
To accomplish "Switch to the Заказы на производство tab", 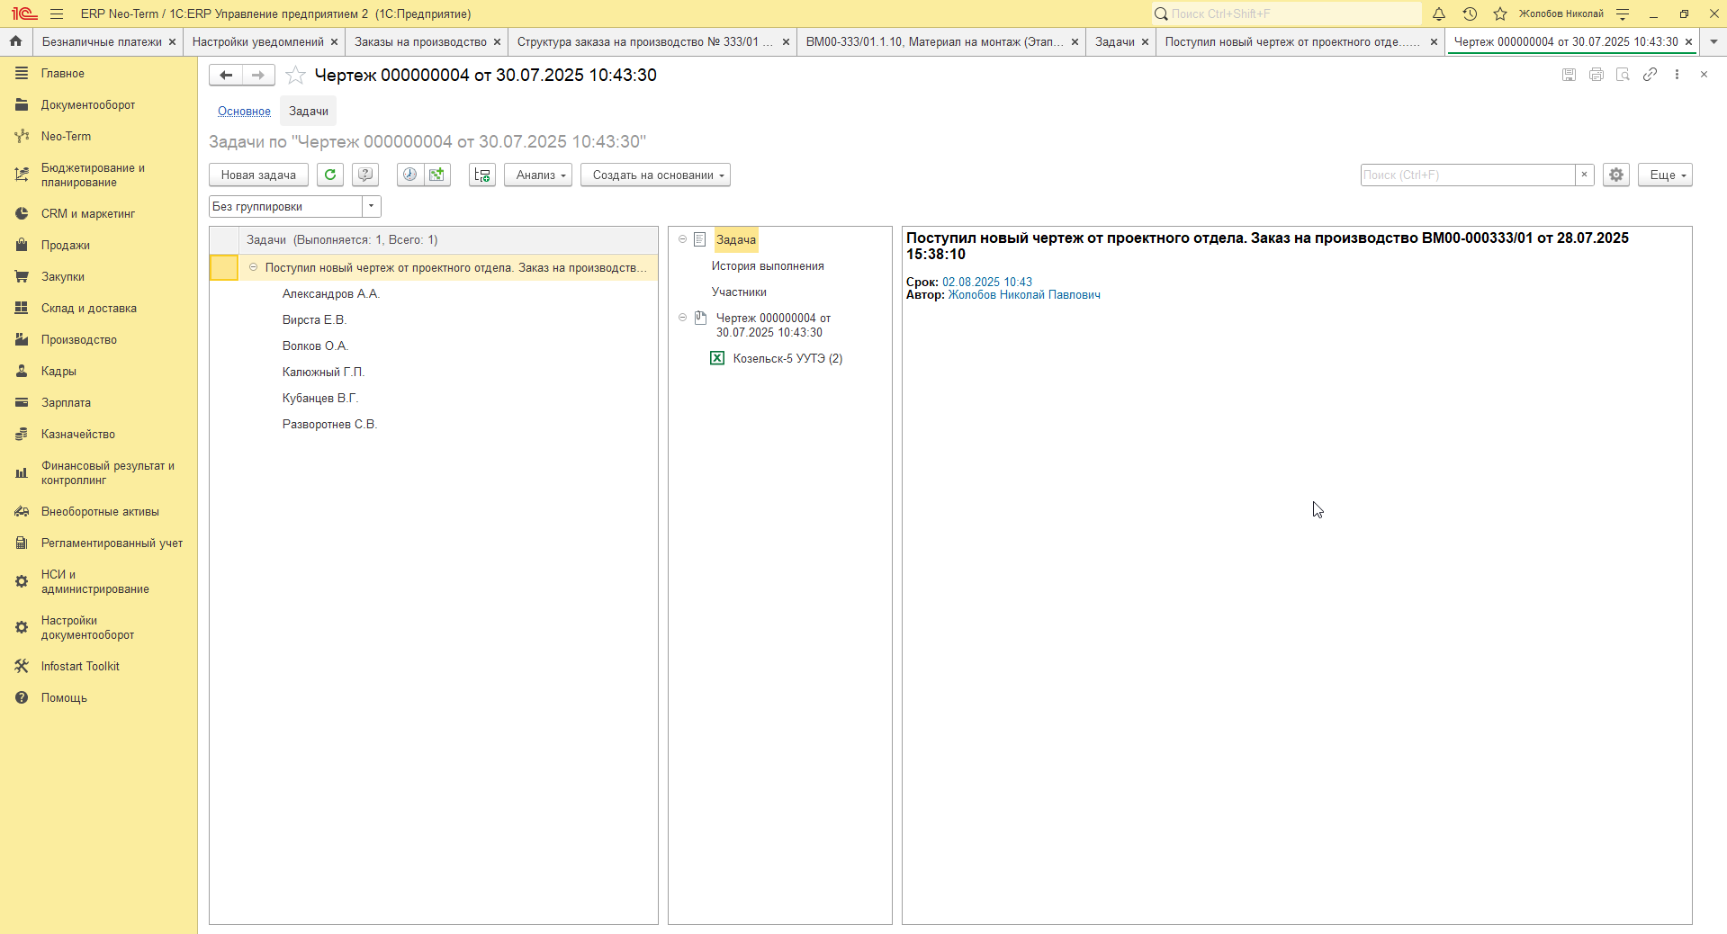I will (x=420, y=41).
